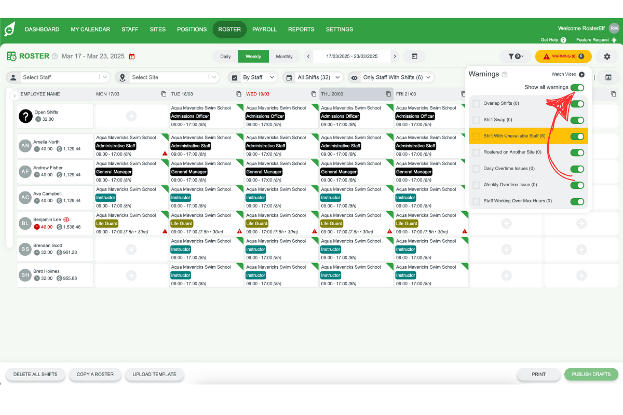The image size is (623, 415).
Task: Open the All Shifts filter dropdown
Action: pos(314,77)
